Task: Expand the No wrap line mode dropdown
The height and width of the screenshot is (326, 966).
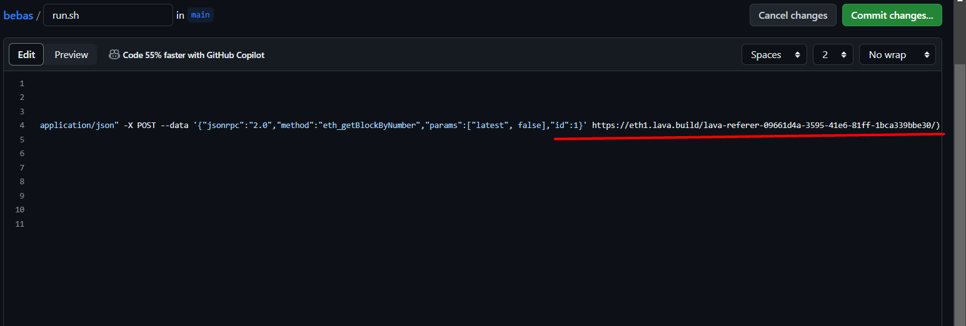Action: point(897,55)
